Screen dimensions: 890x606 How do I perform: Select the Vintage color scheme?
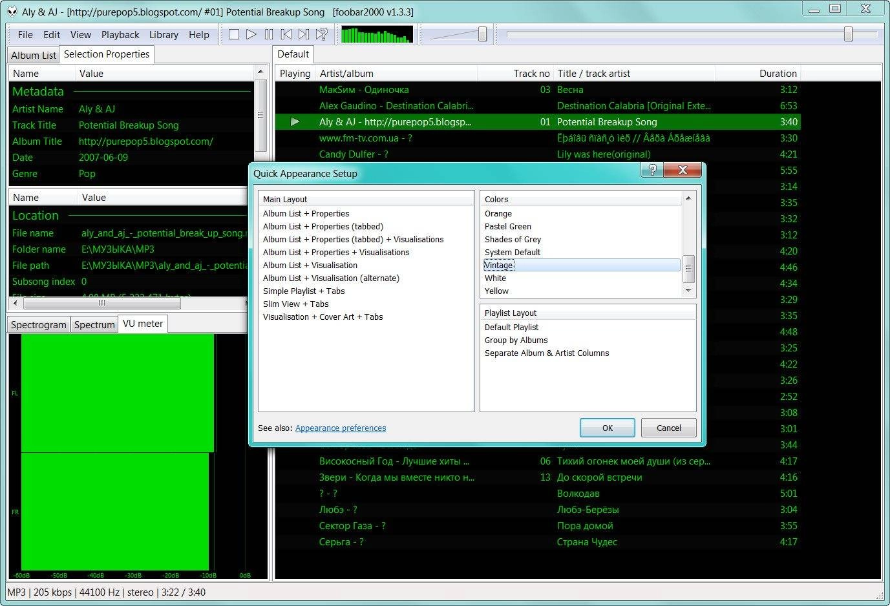tap(582, 266)
